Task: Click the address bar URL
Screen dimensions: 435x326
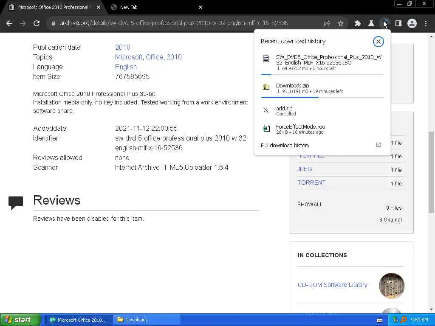Action: point(174,23)
